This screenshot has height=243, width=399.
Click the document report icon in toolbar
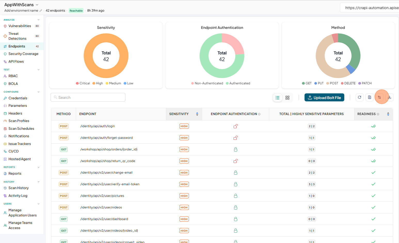(x=370, y=97)
